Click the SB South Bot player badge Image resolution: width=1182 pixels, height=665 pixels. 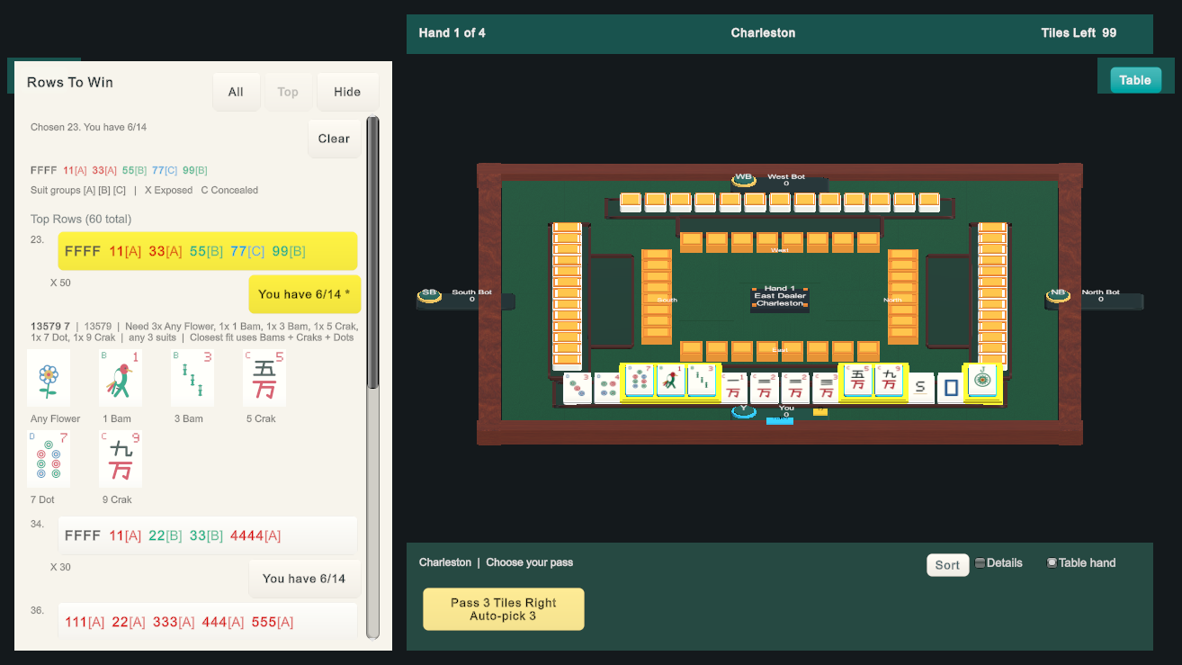click(429, 294)
